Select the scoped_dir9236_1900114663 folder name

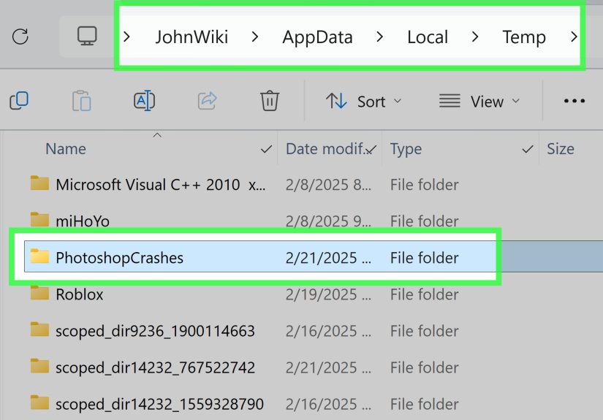155,331
